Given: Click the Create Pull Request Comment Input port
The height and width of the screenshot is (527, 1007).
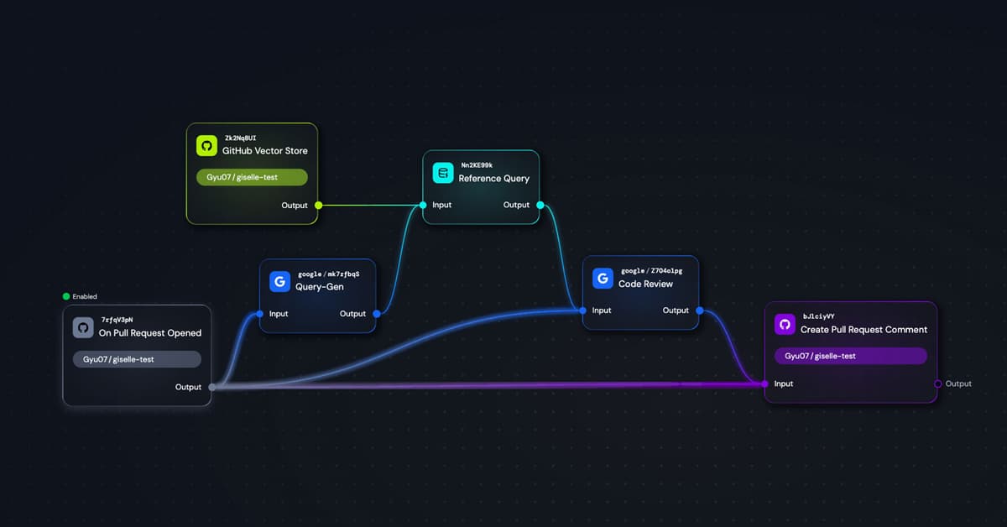Looking at the screenshot, I should click(764, 384).
